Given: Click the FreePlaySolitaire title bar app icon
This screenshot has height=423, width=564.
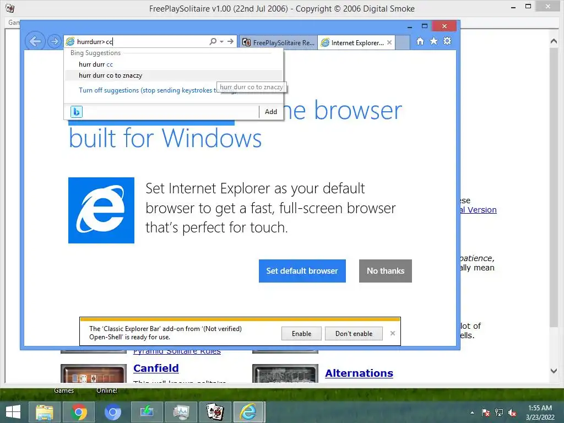Looking at the screenshot, I should (10, 8).
